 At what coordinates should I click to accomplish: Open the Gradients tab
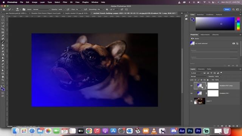tap(210, 15)
